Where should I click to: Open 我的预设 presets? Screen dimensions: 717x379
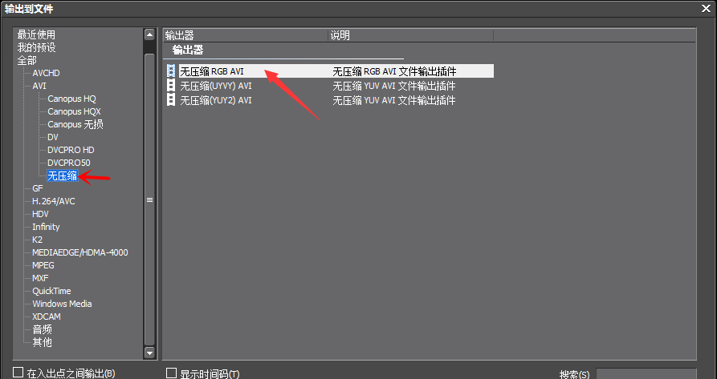pyautogui.click(x=36, y=47)
